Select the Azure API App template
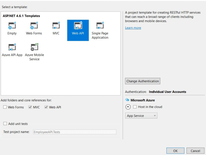This screenshot has width=206, height=155. point(12,47)
